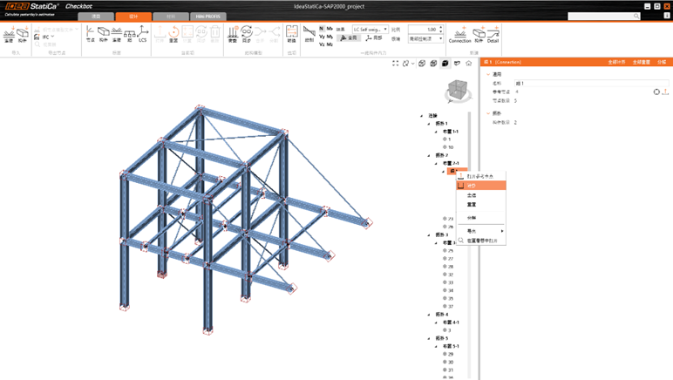Click the solid view mode icon
The image size is (673, 380).
445,64
